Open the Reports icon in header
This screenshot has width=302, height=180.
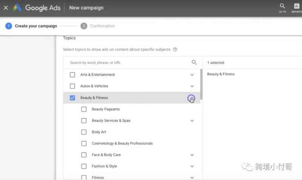(297, 8)
